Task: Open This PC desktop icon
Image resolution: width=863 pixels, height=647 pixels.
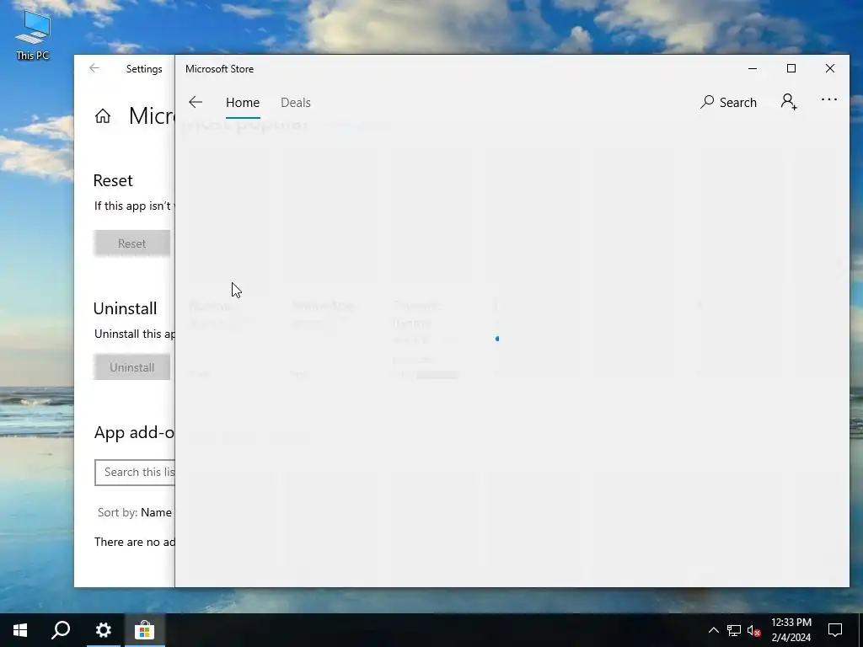Action: tap(33, 35)
